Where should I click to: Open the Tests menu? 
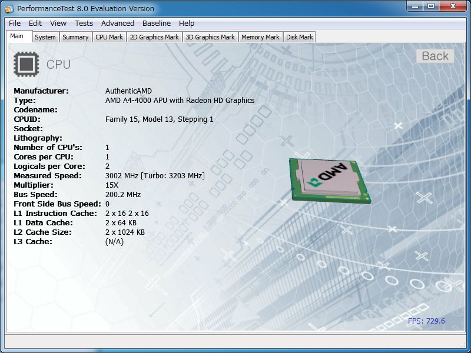coord(84,24)
